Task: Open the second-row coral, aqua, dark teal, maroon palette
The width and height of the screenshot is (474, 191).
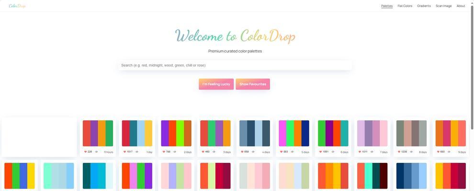Action: pyautogui.click(x=372, y=176)
